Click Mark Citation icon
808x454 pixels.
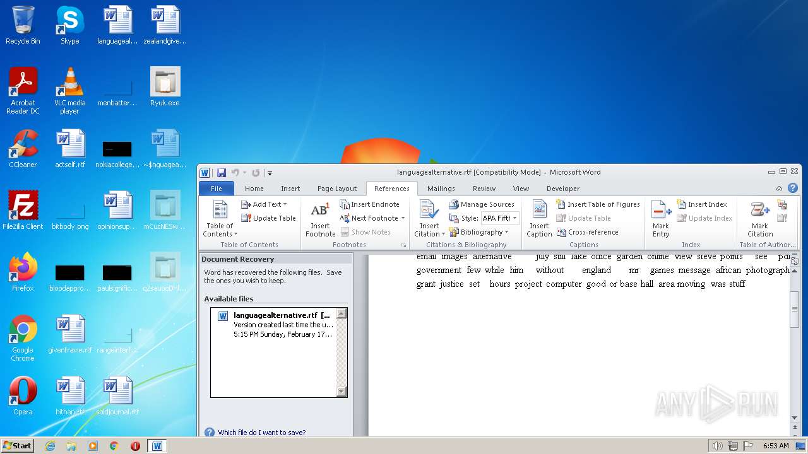point(760,219)
